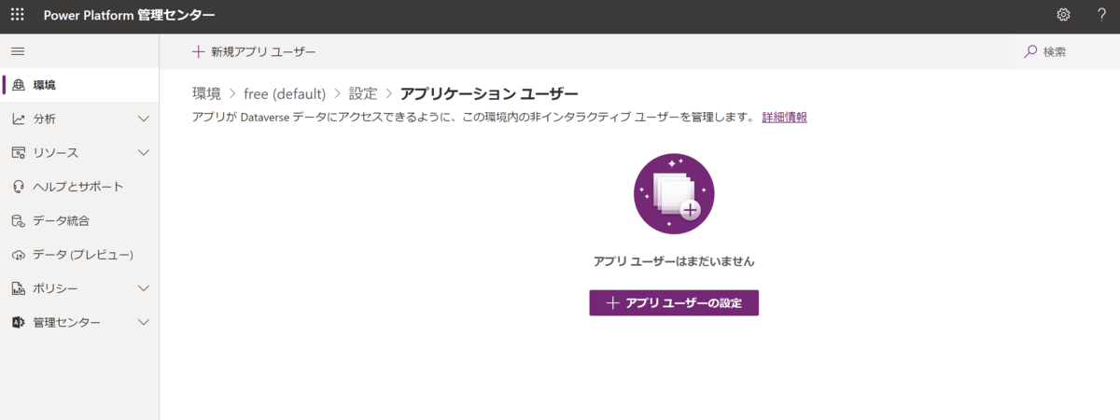Image resolution: width=1120 pixels, height=420 pixels.
Task: Open the settings gear icon
Action: click(x=1063, y=15)
